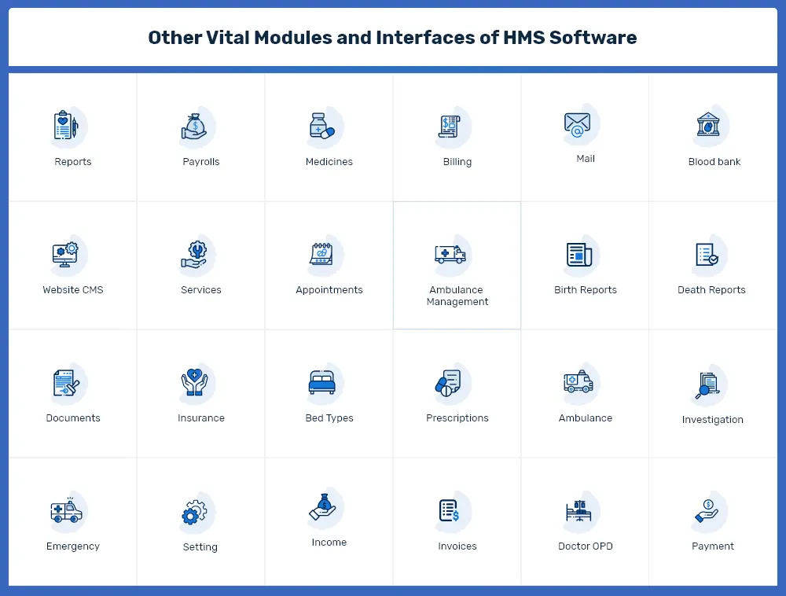Click the Reports clipboard icon
The height and width of the screenshot is (596, 786).
click(66, 125)
